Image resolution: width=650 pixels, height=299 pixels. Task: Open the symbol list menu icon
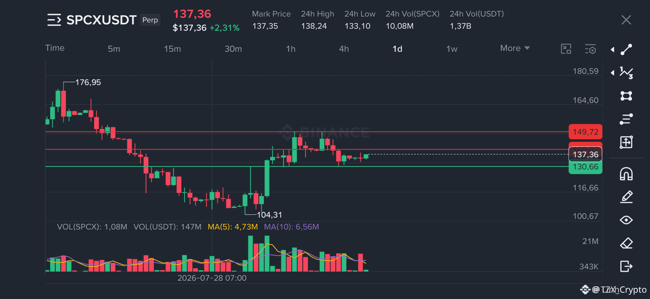[54, 20]
